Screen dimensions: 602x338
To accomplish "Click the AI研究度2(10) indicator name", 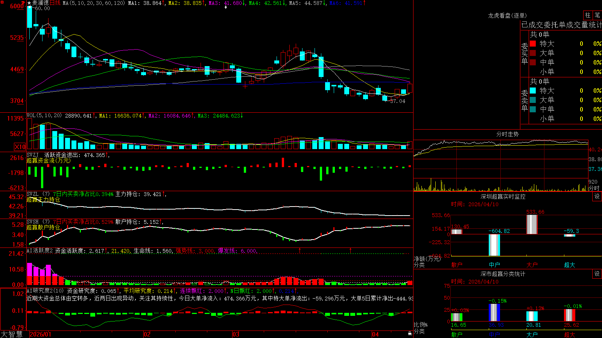I will tap(45, 291).
